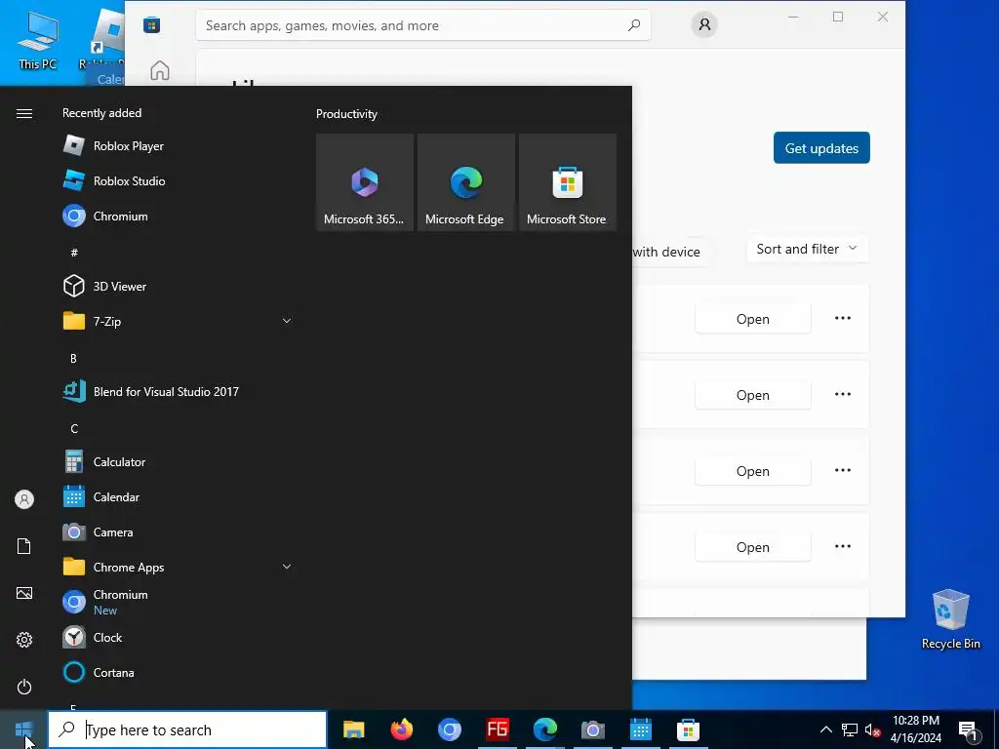Open Recycle Bin on desktop
The image size is (999, 749).
950,619
